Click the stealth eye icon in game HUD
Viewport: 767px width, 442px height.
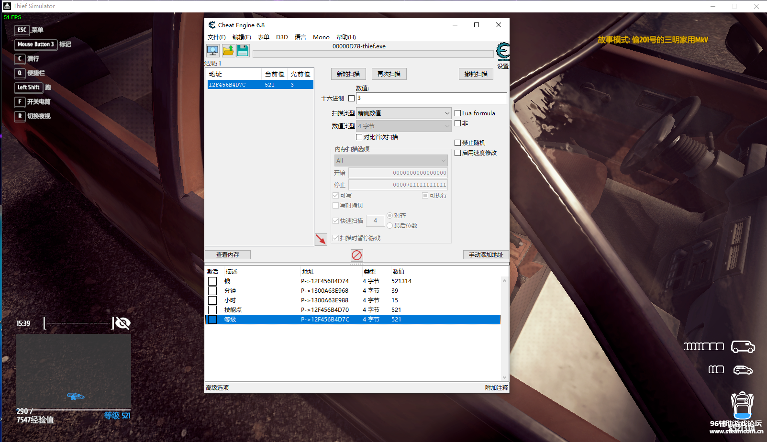pos(123,323)
